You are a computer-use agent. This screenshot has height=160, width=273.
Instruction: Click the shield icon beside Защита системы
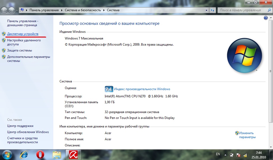click(x=4, y=50)
